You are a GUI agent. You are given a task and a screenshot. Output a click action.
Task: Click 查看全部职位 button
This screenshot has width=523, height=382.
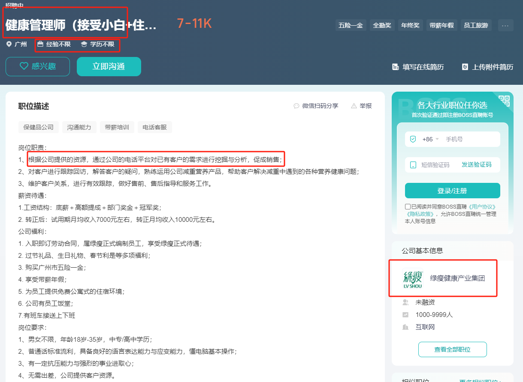[452, 349]
